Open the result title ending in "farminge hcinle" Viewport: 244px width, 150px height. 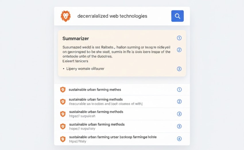coord(113,137)
